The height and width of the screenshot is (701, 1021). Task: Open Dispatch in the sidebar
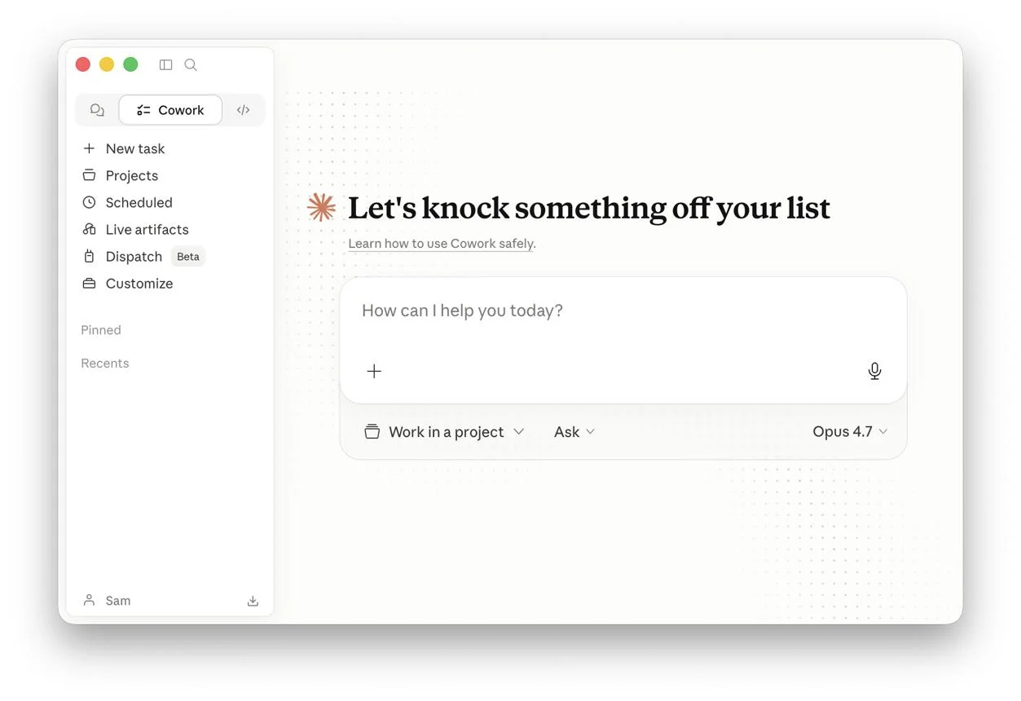(x=122, y=256)
